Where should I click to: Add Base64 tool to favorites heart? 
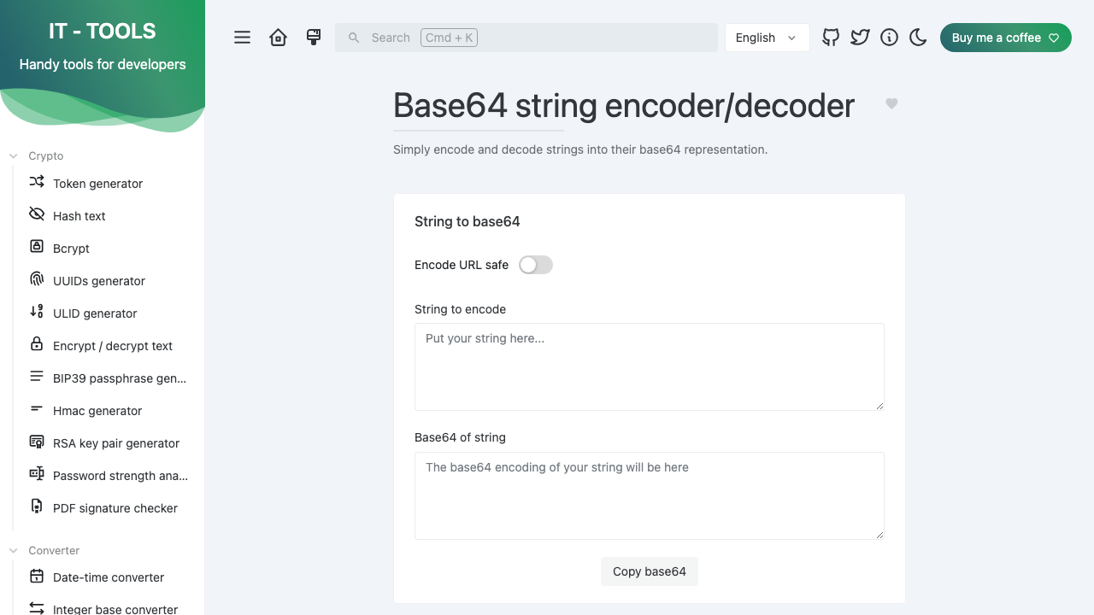pos(891,103)
